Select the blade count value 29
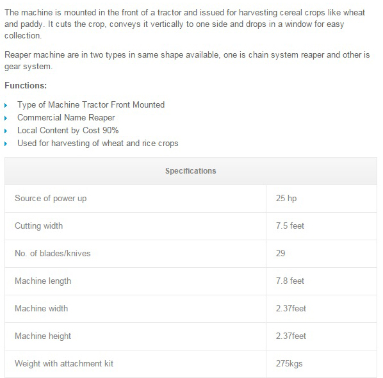The width and height of the screenshot is (383, 378). click(x=281, y=253)
